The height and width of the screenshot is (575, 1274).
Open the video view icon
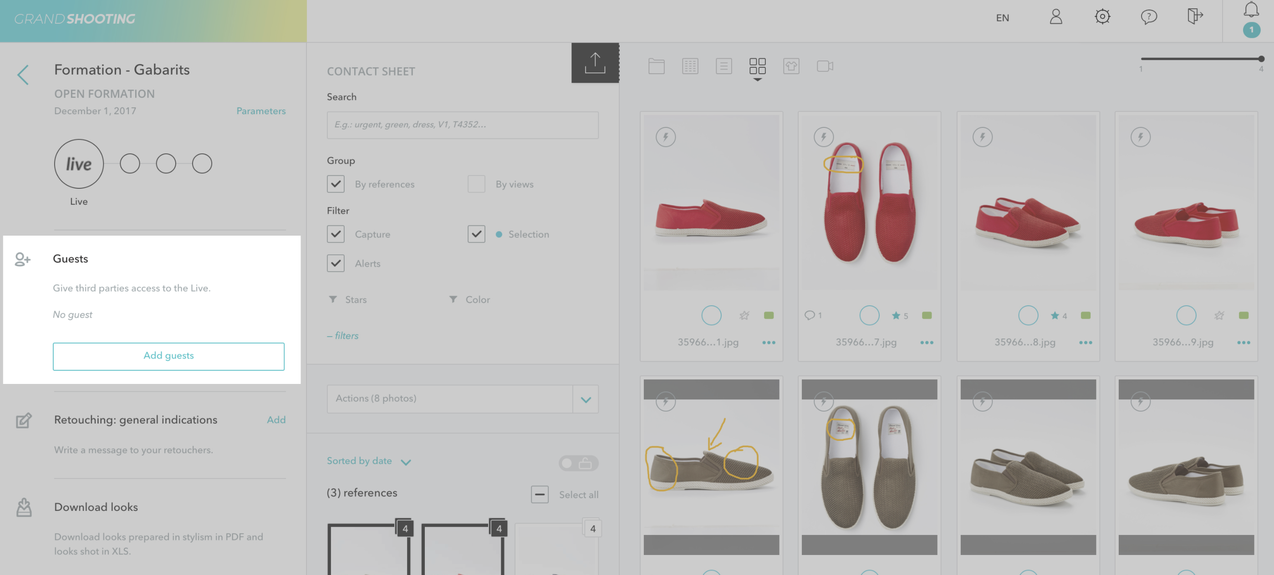(x=825, y=66)
